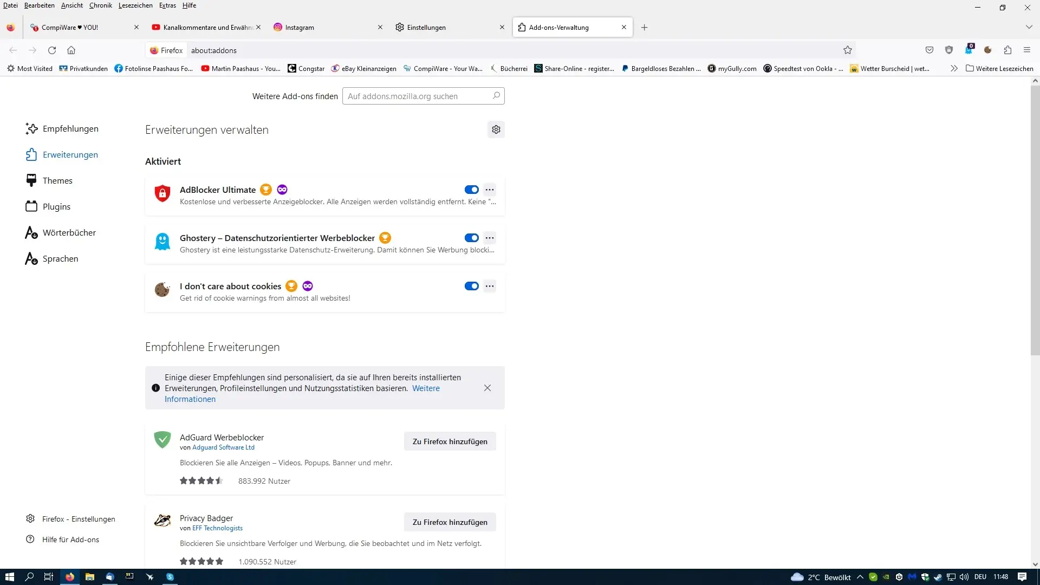Image resolution: width=1040 pixels, height=585 pixels.
Task: Open Hilfe für Add-ons link
Action: (x=63, y=539)
